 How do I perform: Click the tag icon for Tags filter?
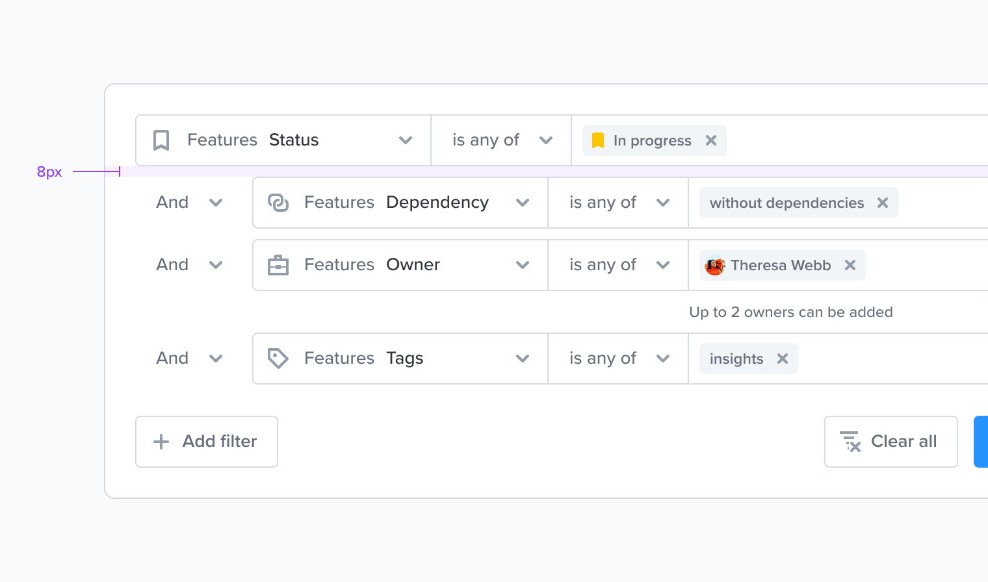pyautogui.click(x=278, y=359)
